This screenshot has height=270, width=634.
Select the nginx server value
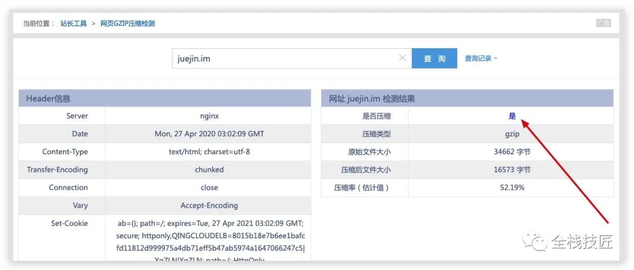[x=209, y=116]
